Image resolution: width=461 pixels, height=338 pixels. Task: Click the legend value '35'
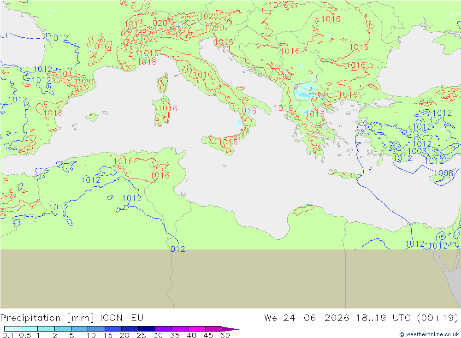coord(175,335)
